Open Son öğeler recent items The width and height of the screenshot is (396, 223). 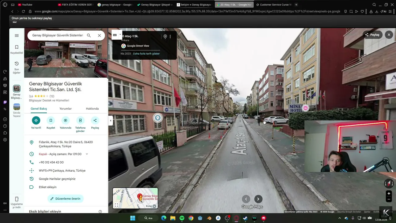pos(17,68)
